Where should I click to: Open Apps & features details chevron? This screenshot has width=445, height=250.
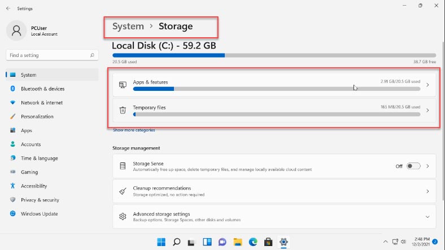(x=427, y=85)
